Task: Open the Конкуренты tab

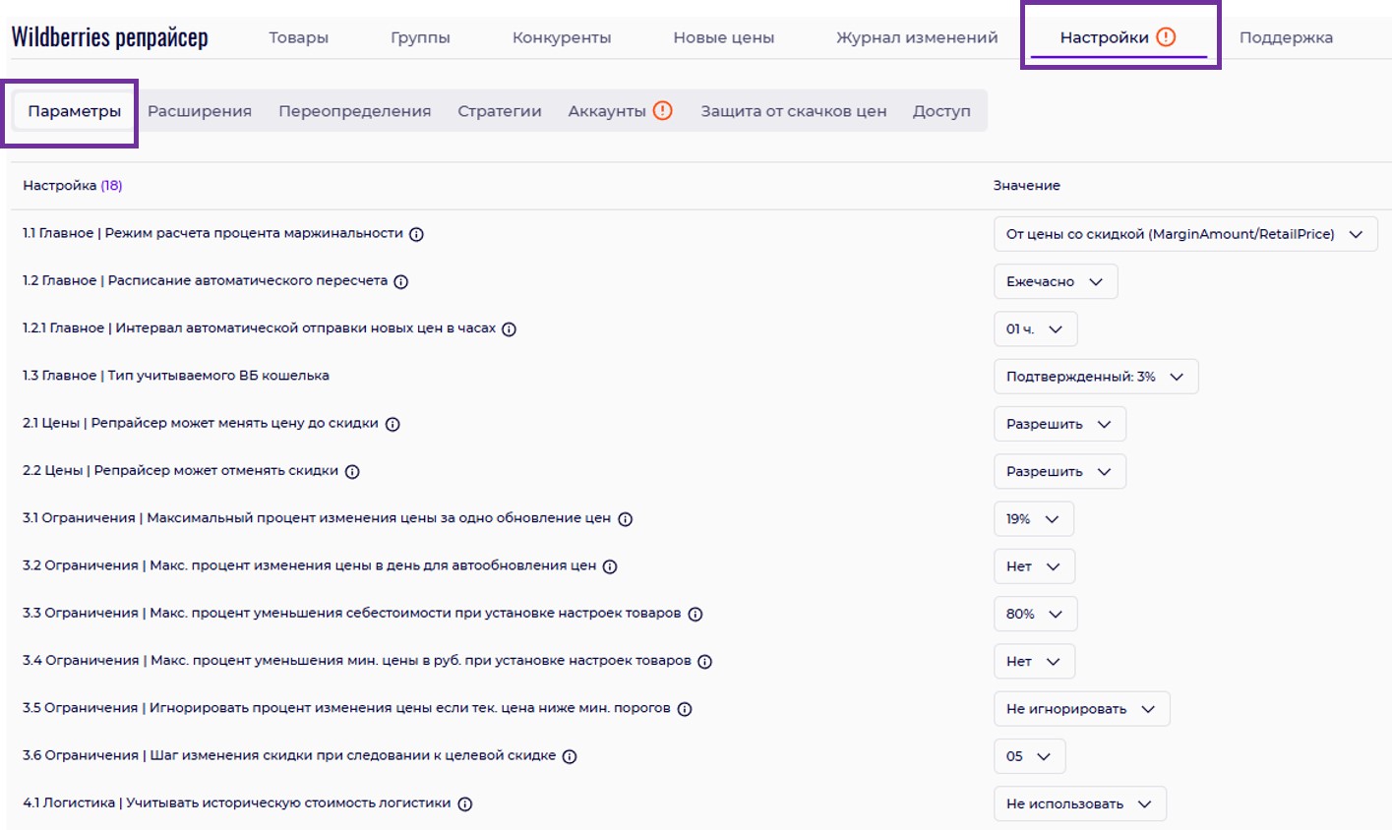Action: click(x=562, y=37)
